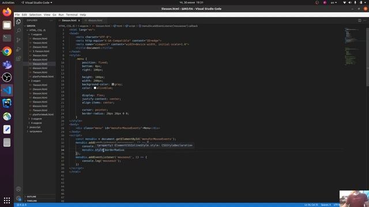Screen dimensions: 369x207
Task: Show Applications grid in dock
Action: coord(7,200)
